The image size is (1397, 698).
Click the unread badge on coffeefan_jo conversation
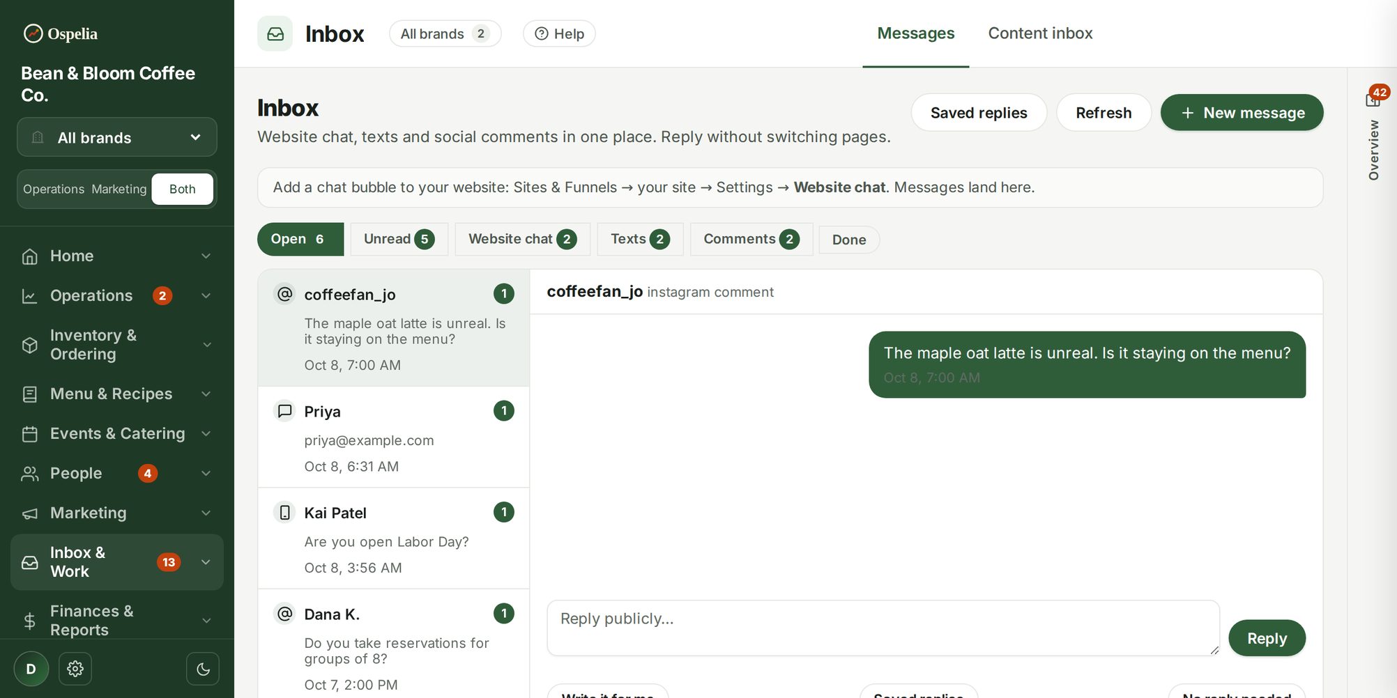[504, 294]
